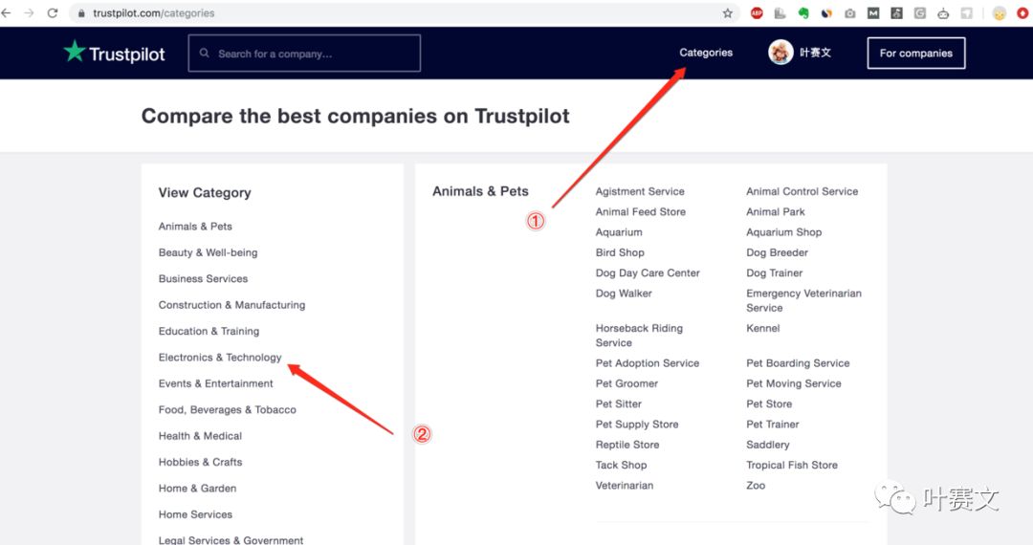This screenshot has width=1033, height=545.
Task: Open the orange and blue swirl extension icon
Action: coord(826,13)
